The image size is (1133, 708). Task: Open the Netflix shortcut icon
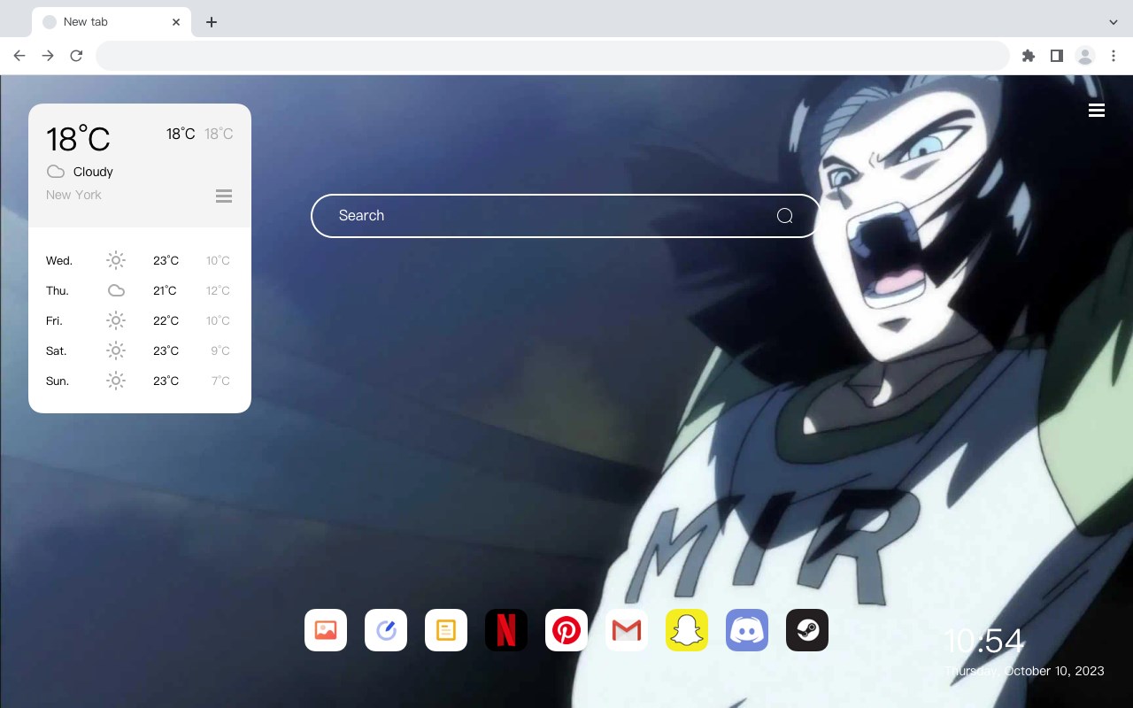[506, 630]
